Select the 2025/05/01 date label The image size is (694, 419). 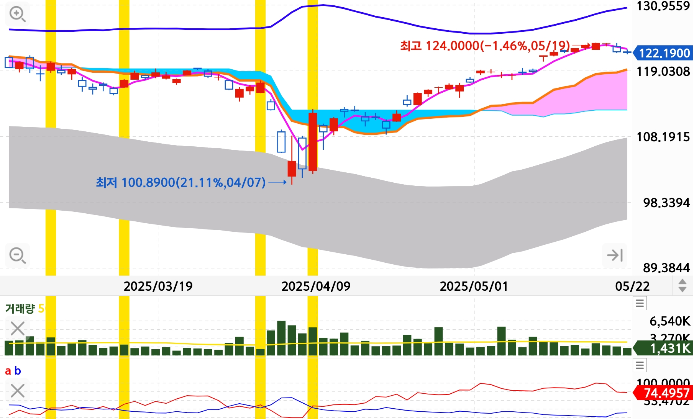click(x=474, y=286)
